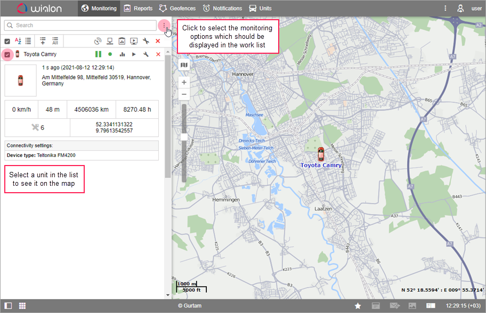Add units to work list icon

pyautogui.click(x=43, y=41)
